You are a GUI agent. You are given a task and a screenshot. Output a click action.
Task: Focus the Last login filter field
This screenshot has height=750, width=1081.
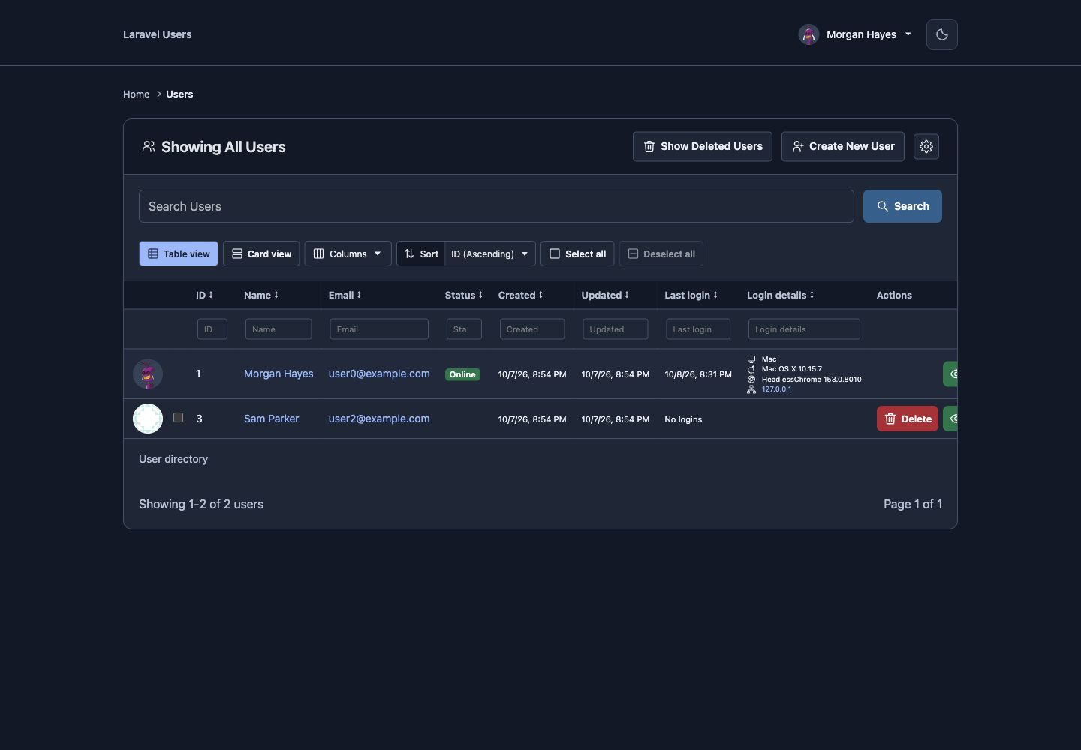(x=698, y=328)
